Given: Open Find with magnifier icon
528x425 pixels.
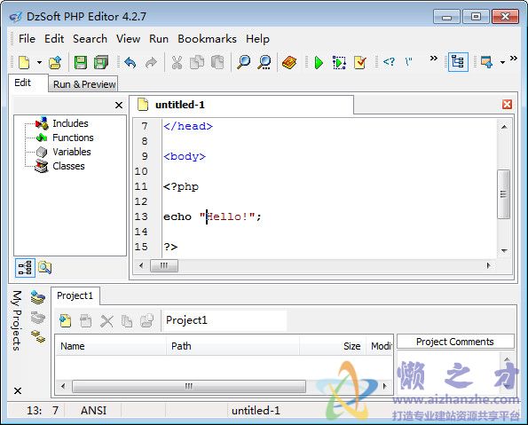Looking at the screenshot, I should [x=244, y=62].
